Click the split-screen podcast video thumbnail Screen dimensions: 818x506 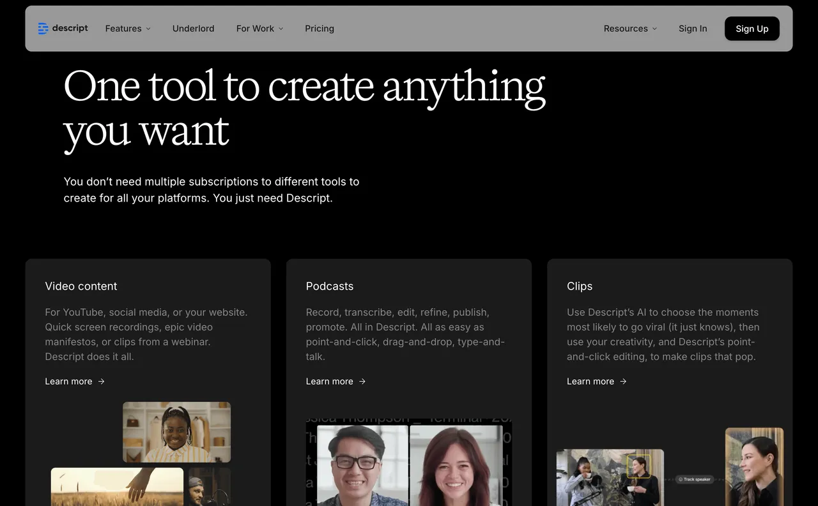pos(408,466)
